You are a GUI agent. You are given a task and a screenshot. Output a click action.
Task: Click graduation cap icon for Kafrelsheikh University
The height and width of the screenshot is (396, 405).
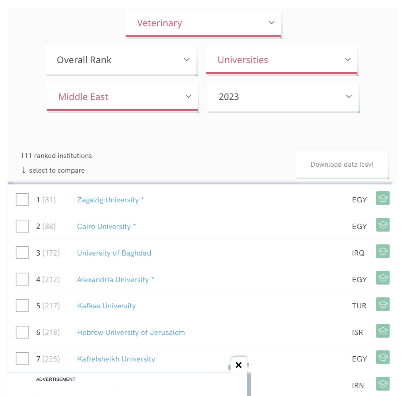point(382,358)
